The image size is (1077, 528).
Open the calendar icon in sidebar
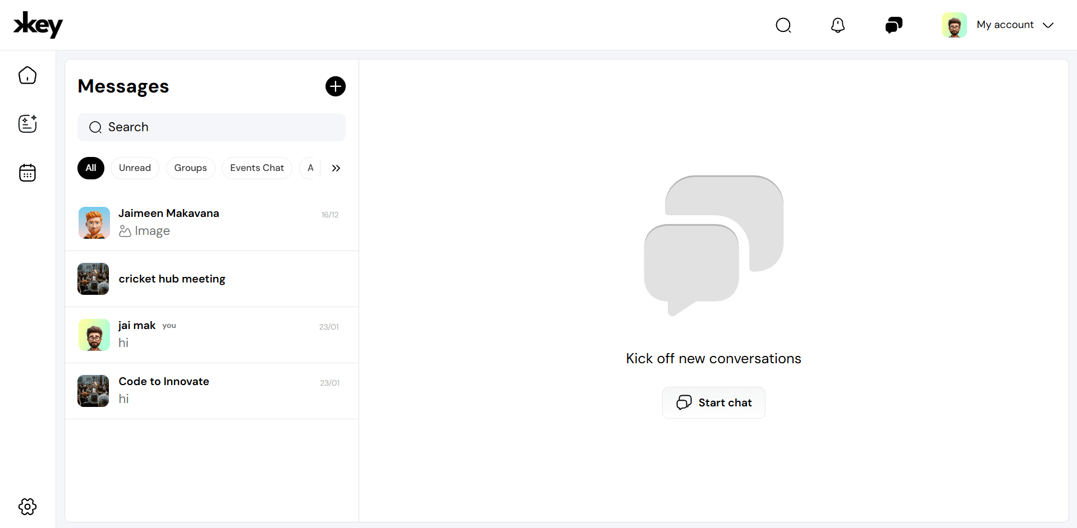28,173
